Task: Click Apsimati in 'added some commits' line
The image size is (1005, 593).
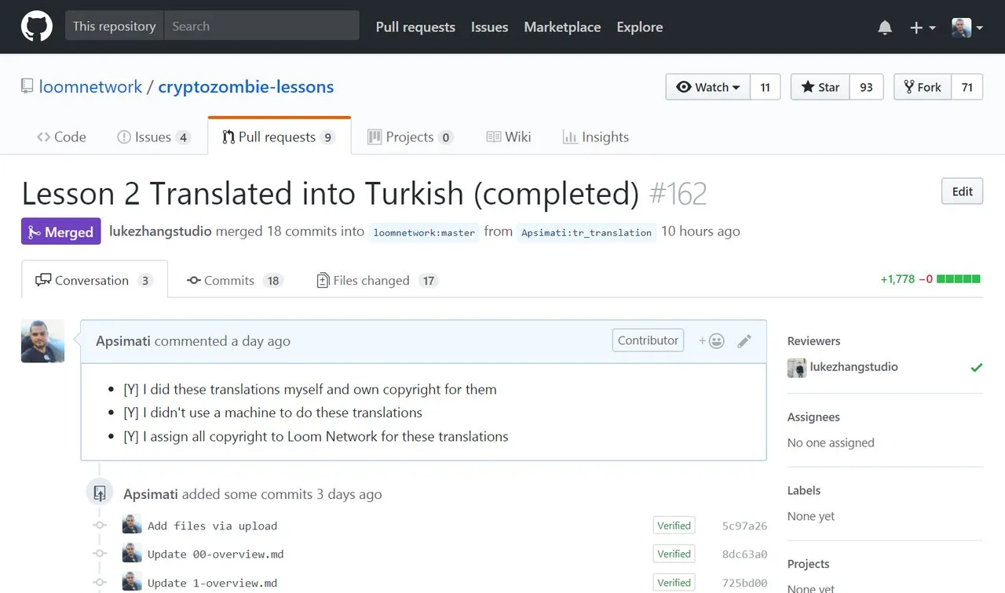Action: (x=151, y=494)
